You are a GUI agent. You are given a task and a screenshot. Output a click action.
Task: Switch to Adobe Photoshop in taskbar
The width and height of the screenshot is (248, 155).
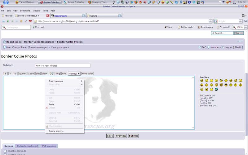(74, 2)
